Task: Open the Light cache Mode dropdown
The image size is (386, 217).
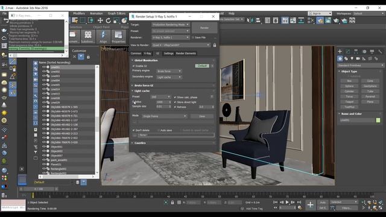Action: pyautogui.click(x=165, y=116)
